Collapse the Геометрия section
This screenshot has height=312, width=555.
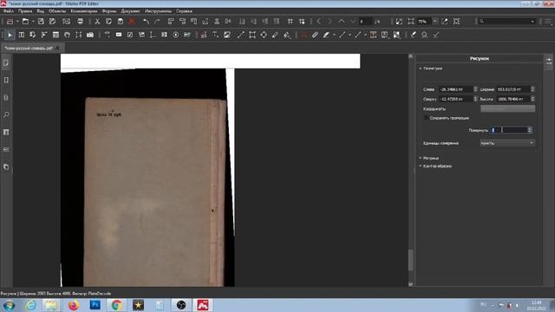coord(421,68)
